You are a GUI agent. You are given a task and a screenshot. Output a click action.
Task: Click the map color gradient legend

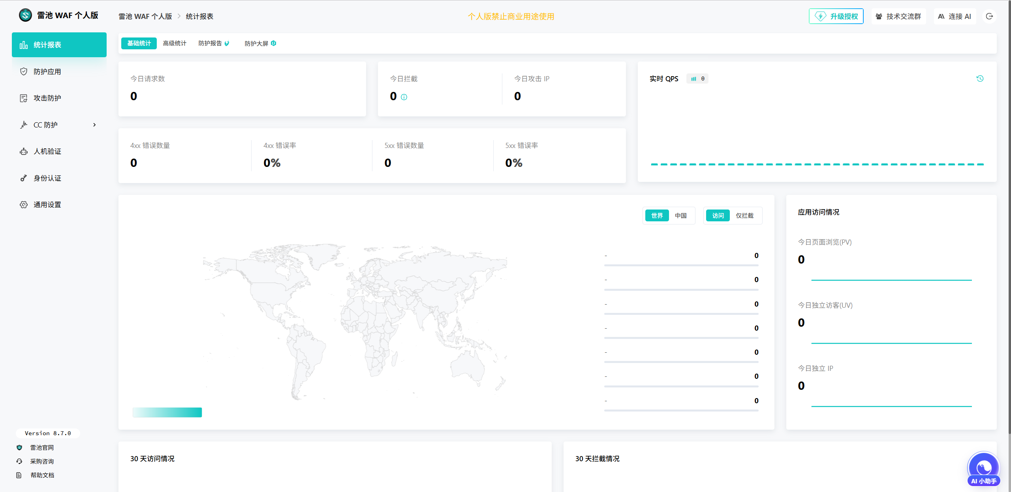[x=167, y=412]
